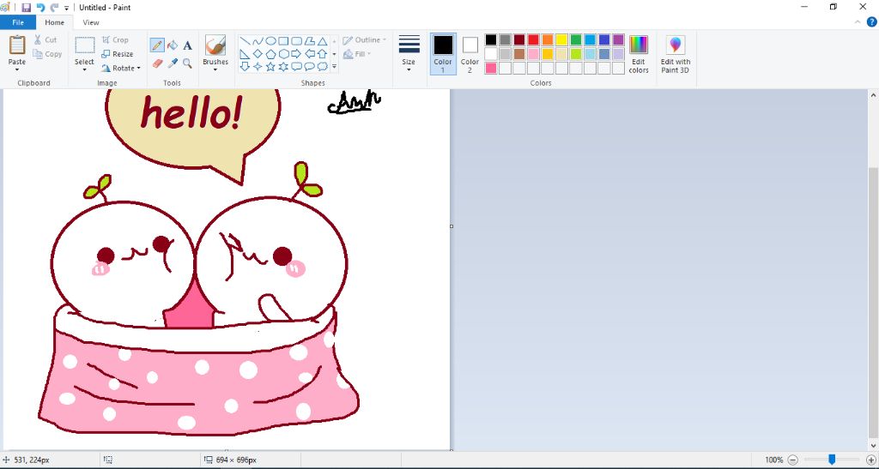Click the zoom in plus button
The height and width of the screenshot is (469, 879).
pyautogui.click(x=870, y=460)
